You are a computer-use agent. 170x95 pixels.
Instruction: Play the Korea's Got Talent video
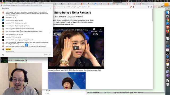76,48
